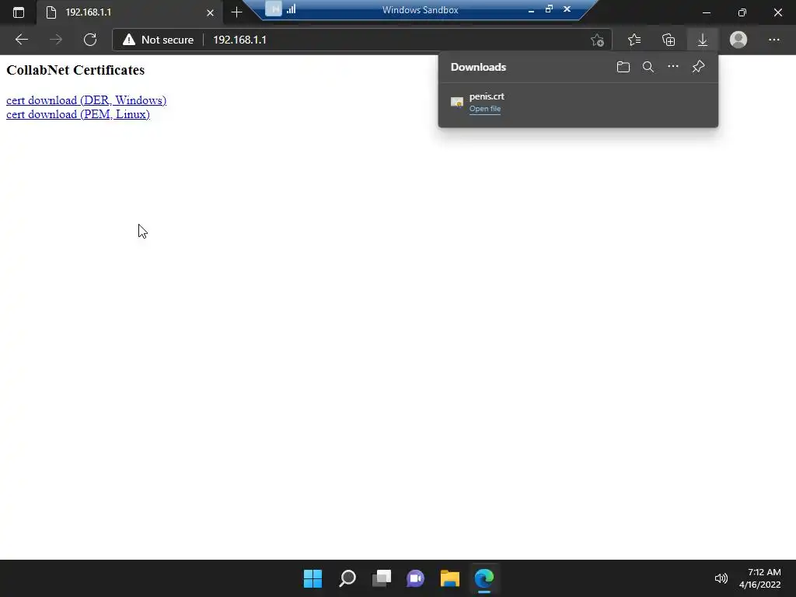This screenshot has height=597, width=796.
Task: Minimize the Edge browser window
Action: [706, 12]
